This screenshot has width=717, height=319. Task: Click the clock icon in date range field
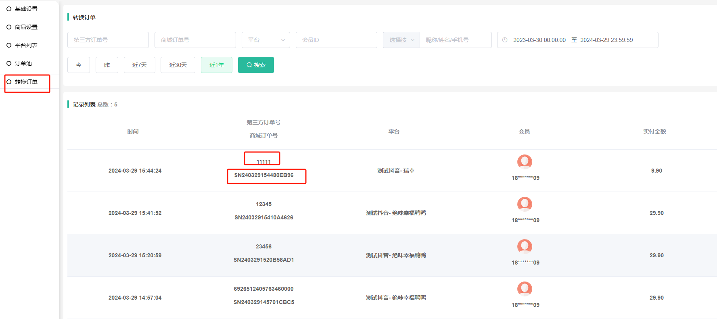pyautogui.click(x=504, y=40)
